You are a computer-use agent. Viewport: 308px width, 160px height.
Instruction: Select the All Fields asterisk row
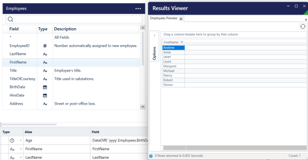click(x=71, y=37)
